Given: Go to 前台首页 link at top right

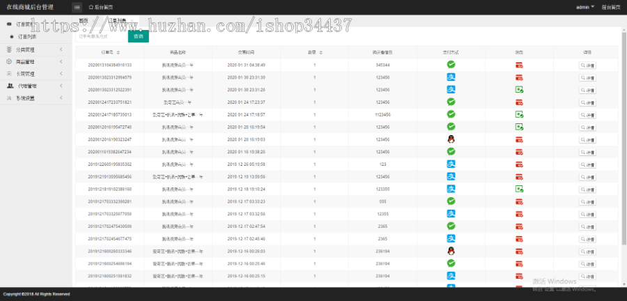Looking at the screenshot, I should pyautogui.click(x=610, y=7).
